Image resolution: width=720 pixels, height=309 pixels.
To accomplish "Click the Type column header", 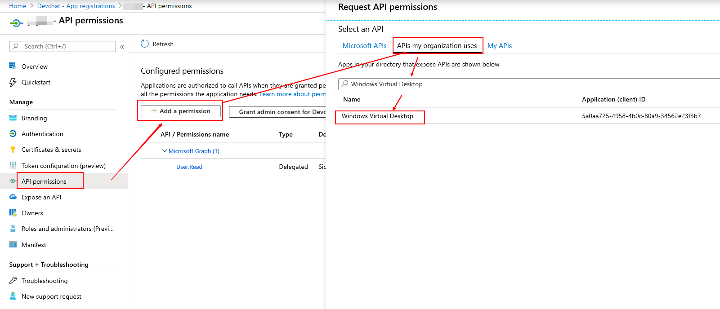I will (286, 134).
